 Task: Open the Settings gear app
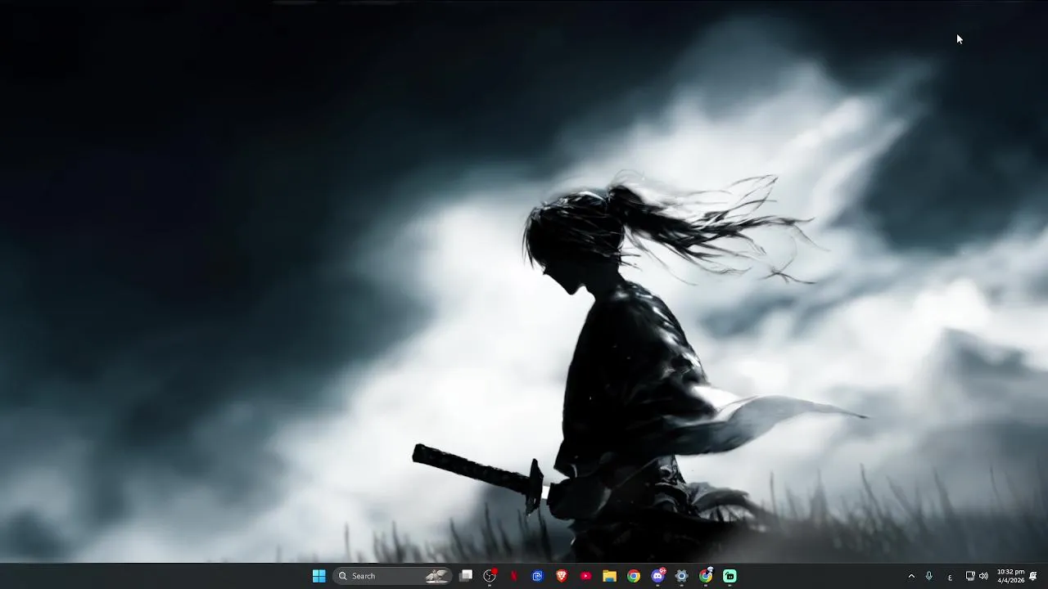pos(681,576)
